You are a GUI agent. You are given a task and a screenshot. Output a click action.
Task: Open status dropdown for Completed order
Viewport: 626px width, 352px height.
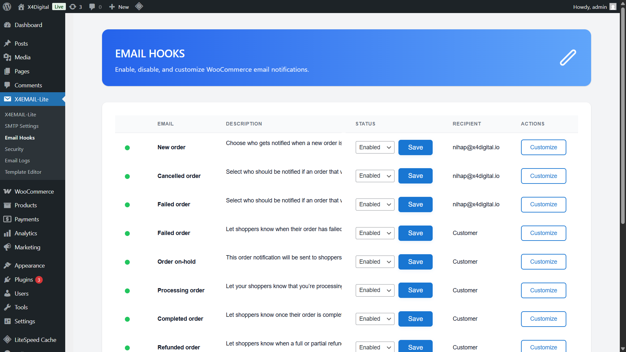[x=375, y=319]
